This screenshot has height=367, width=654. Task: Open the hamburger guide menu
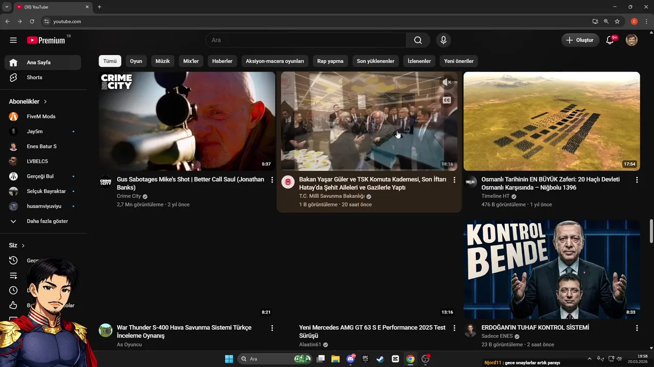13,40
